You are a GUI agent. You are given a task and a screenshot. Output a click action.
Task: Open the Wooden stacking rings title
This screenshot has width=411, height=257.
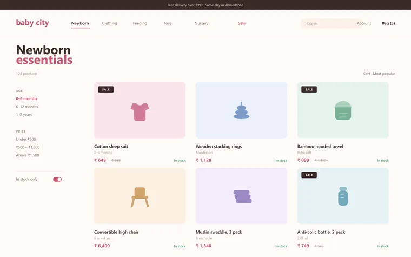pyautogui.click(x=218, y=146)
